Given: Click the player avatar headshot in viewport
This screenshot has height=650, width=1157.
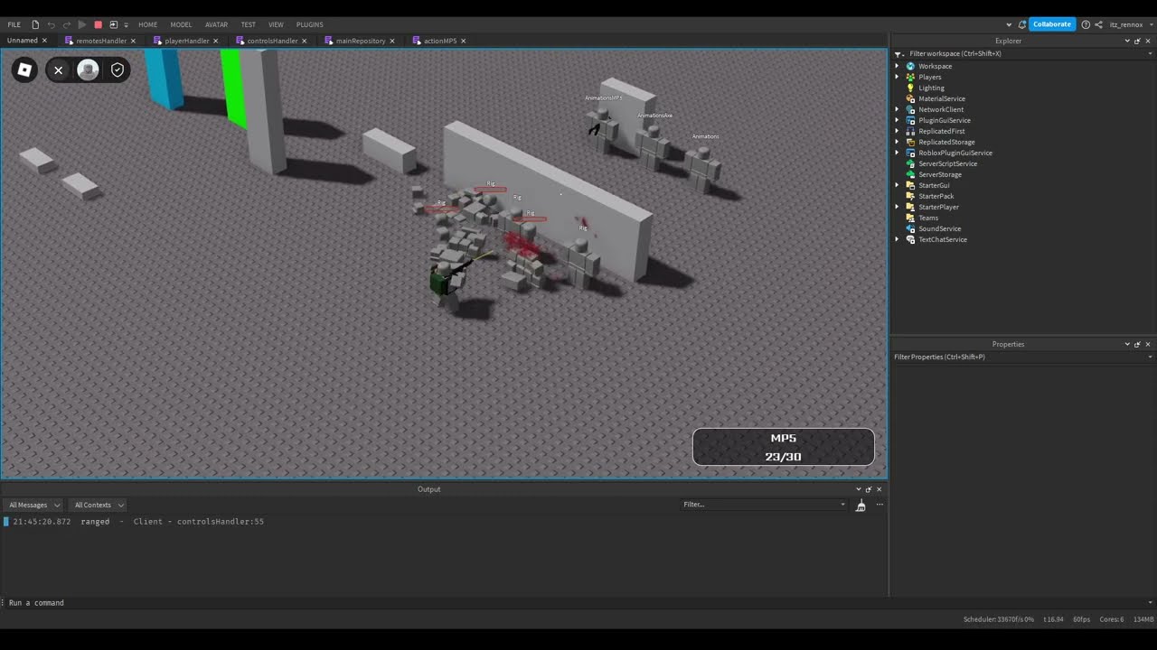Looking at the screenshot, I should click(x=88, y=70).
